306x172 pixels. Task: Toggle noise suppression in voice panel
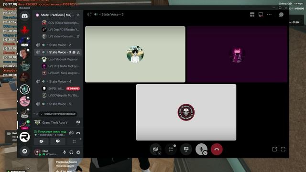71,133
